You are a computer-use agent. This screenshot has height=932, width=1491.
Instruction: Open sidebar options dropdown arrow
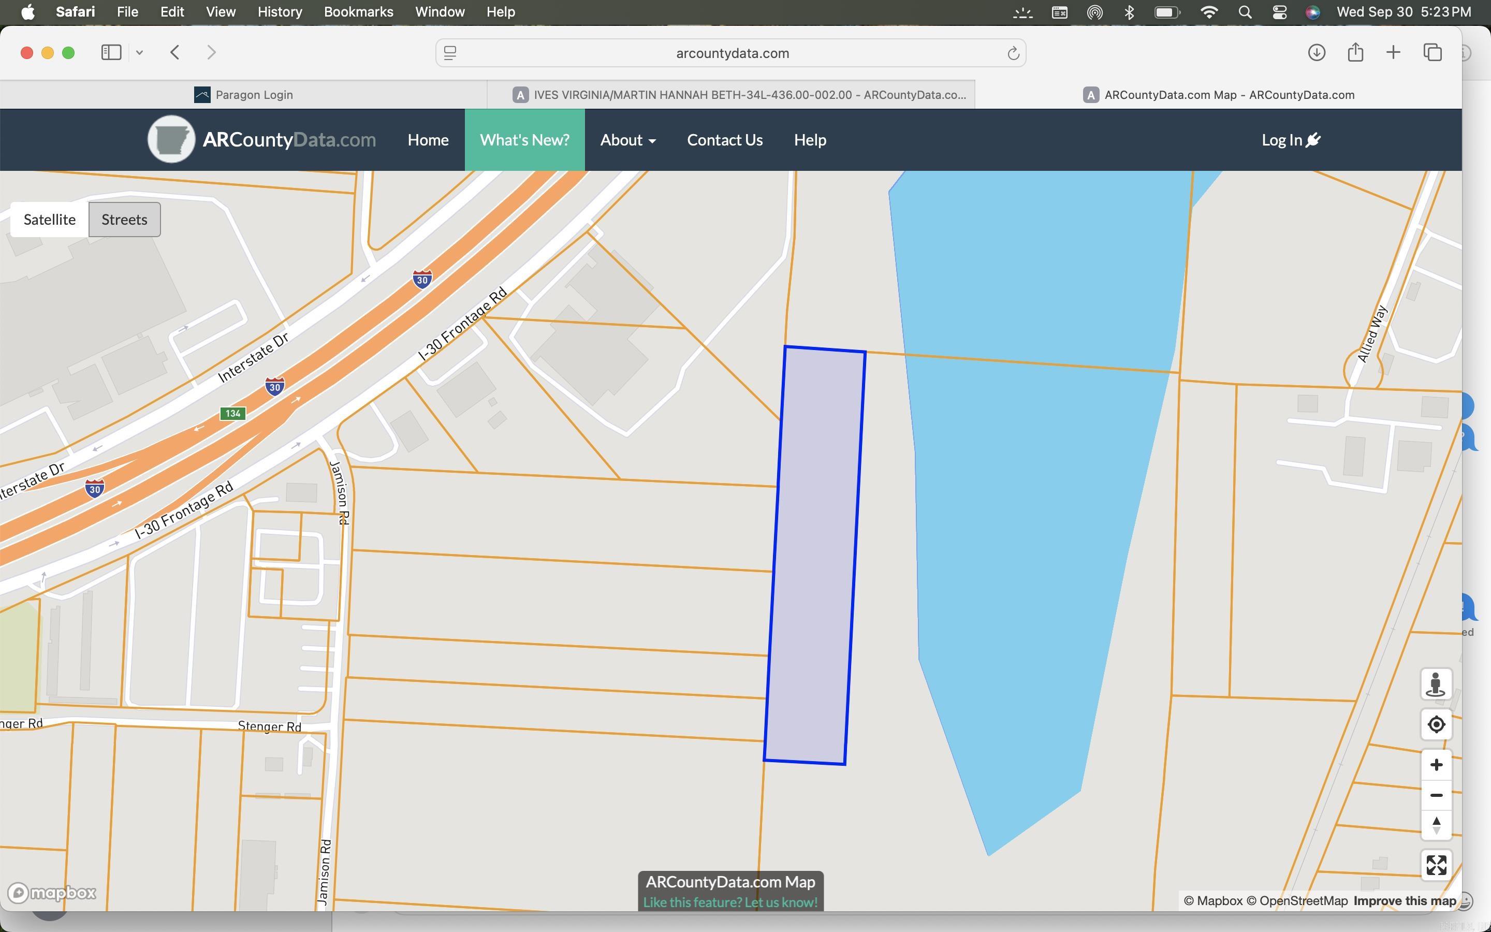point(139,52)
